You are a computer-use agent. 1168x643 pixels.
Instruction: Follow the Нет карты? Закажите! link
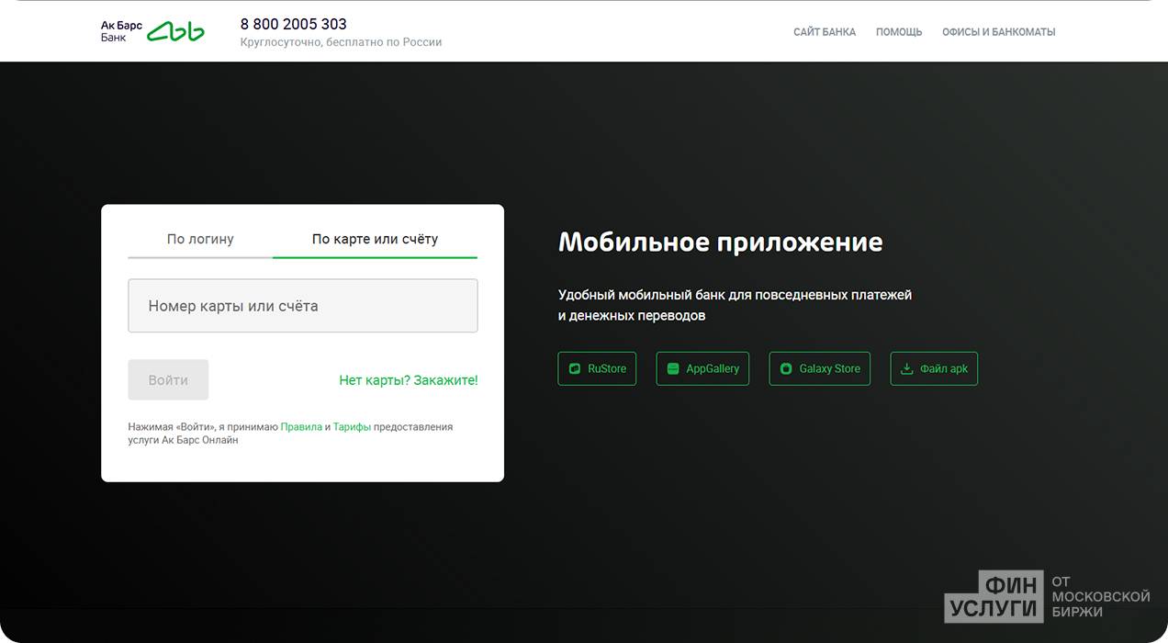point(409,380)
